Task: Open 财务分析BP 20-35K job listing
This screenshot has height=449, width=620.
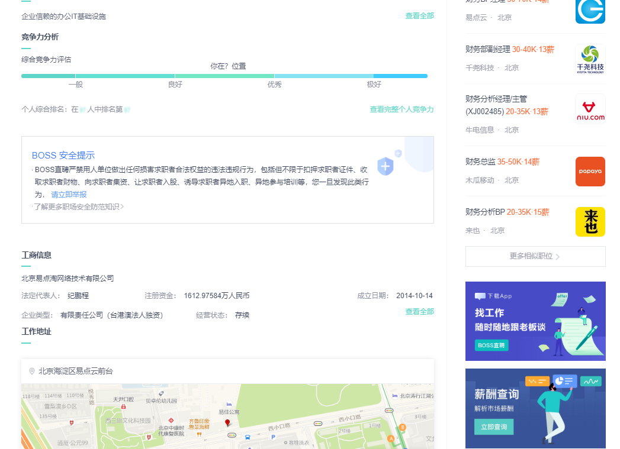Action: (507, 212)
